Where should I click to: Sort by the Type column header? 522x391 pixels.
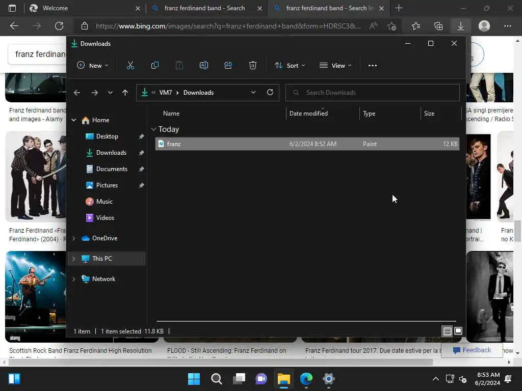coord(390,114)
